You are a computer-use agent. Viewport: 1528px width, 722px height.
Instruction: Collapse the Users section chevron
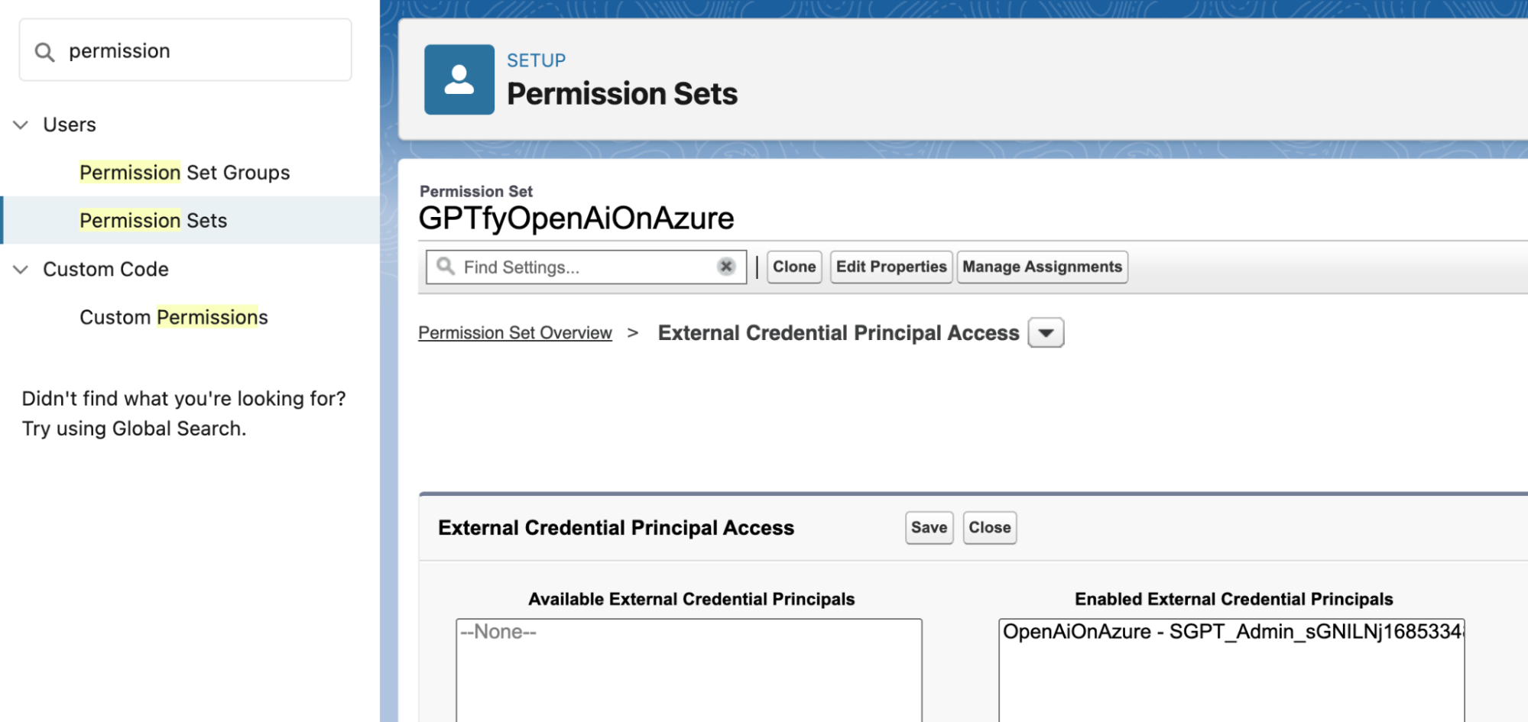click(x=21, y=125)
